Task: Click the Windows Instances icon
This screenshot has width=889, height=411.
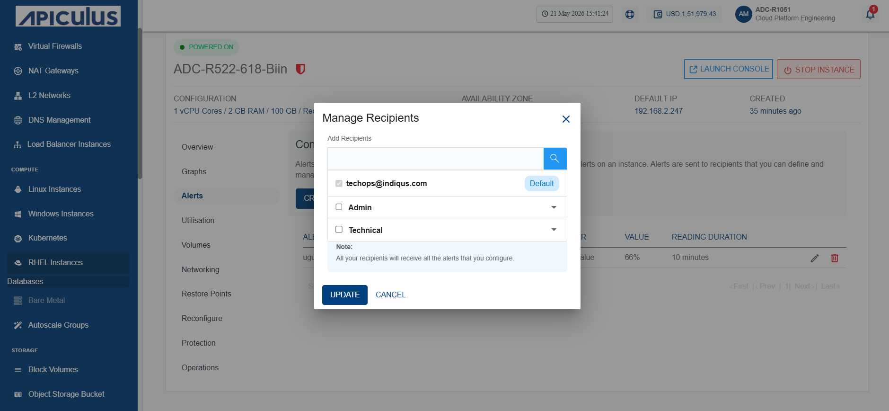Action: coord(18,214)
